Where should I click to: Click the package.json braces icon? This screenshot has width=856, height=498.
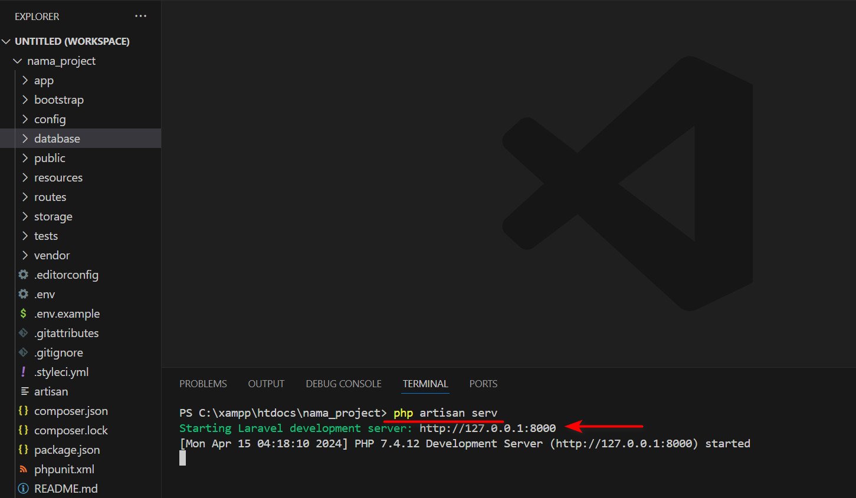pos(24,449)
